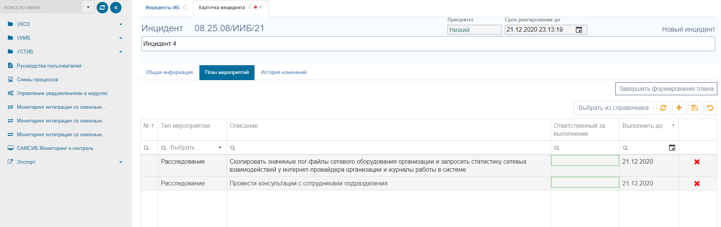The height and width of the screenshot is (227, 721).
Task: Open the Тип мероприятия filter dropdown
Action: pos(220,148)
